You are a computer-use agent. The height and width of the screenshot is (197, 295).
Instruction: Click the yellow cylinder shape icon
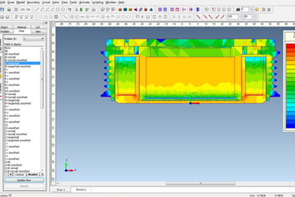coord(130,9)
